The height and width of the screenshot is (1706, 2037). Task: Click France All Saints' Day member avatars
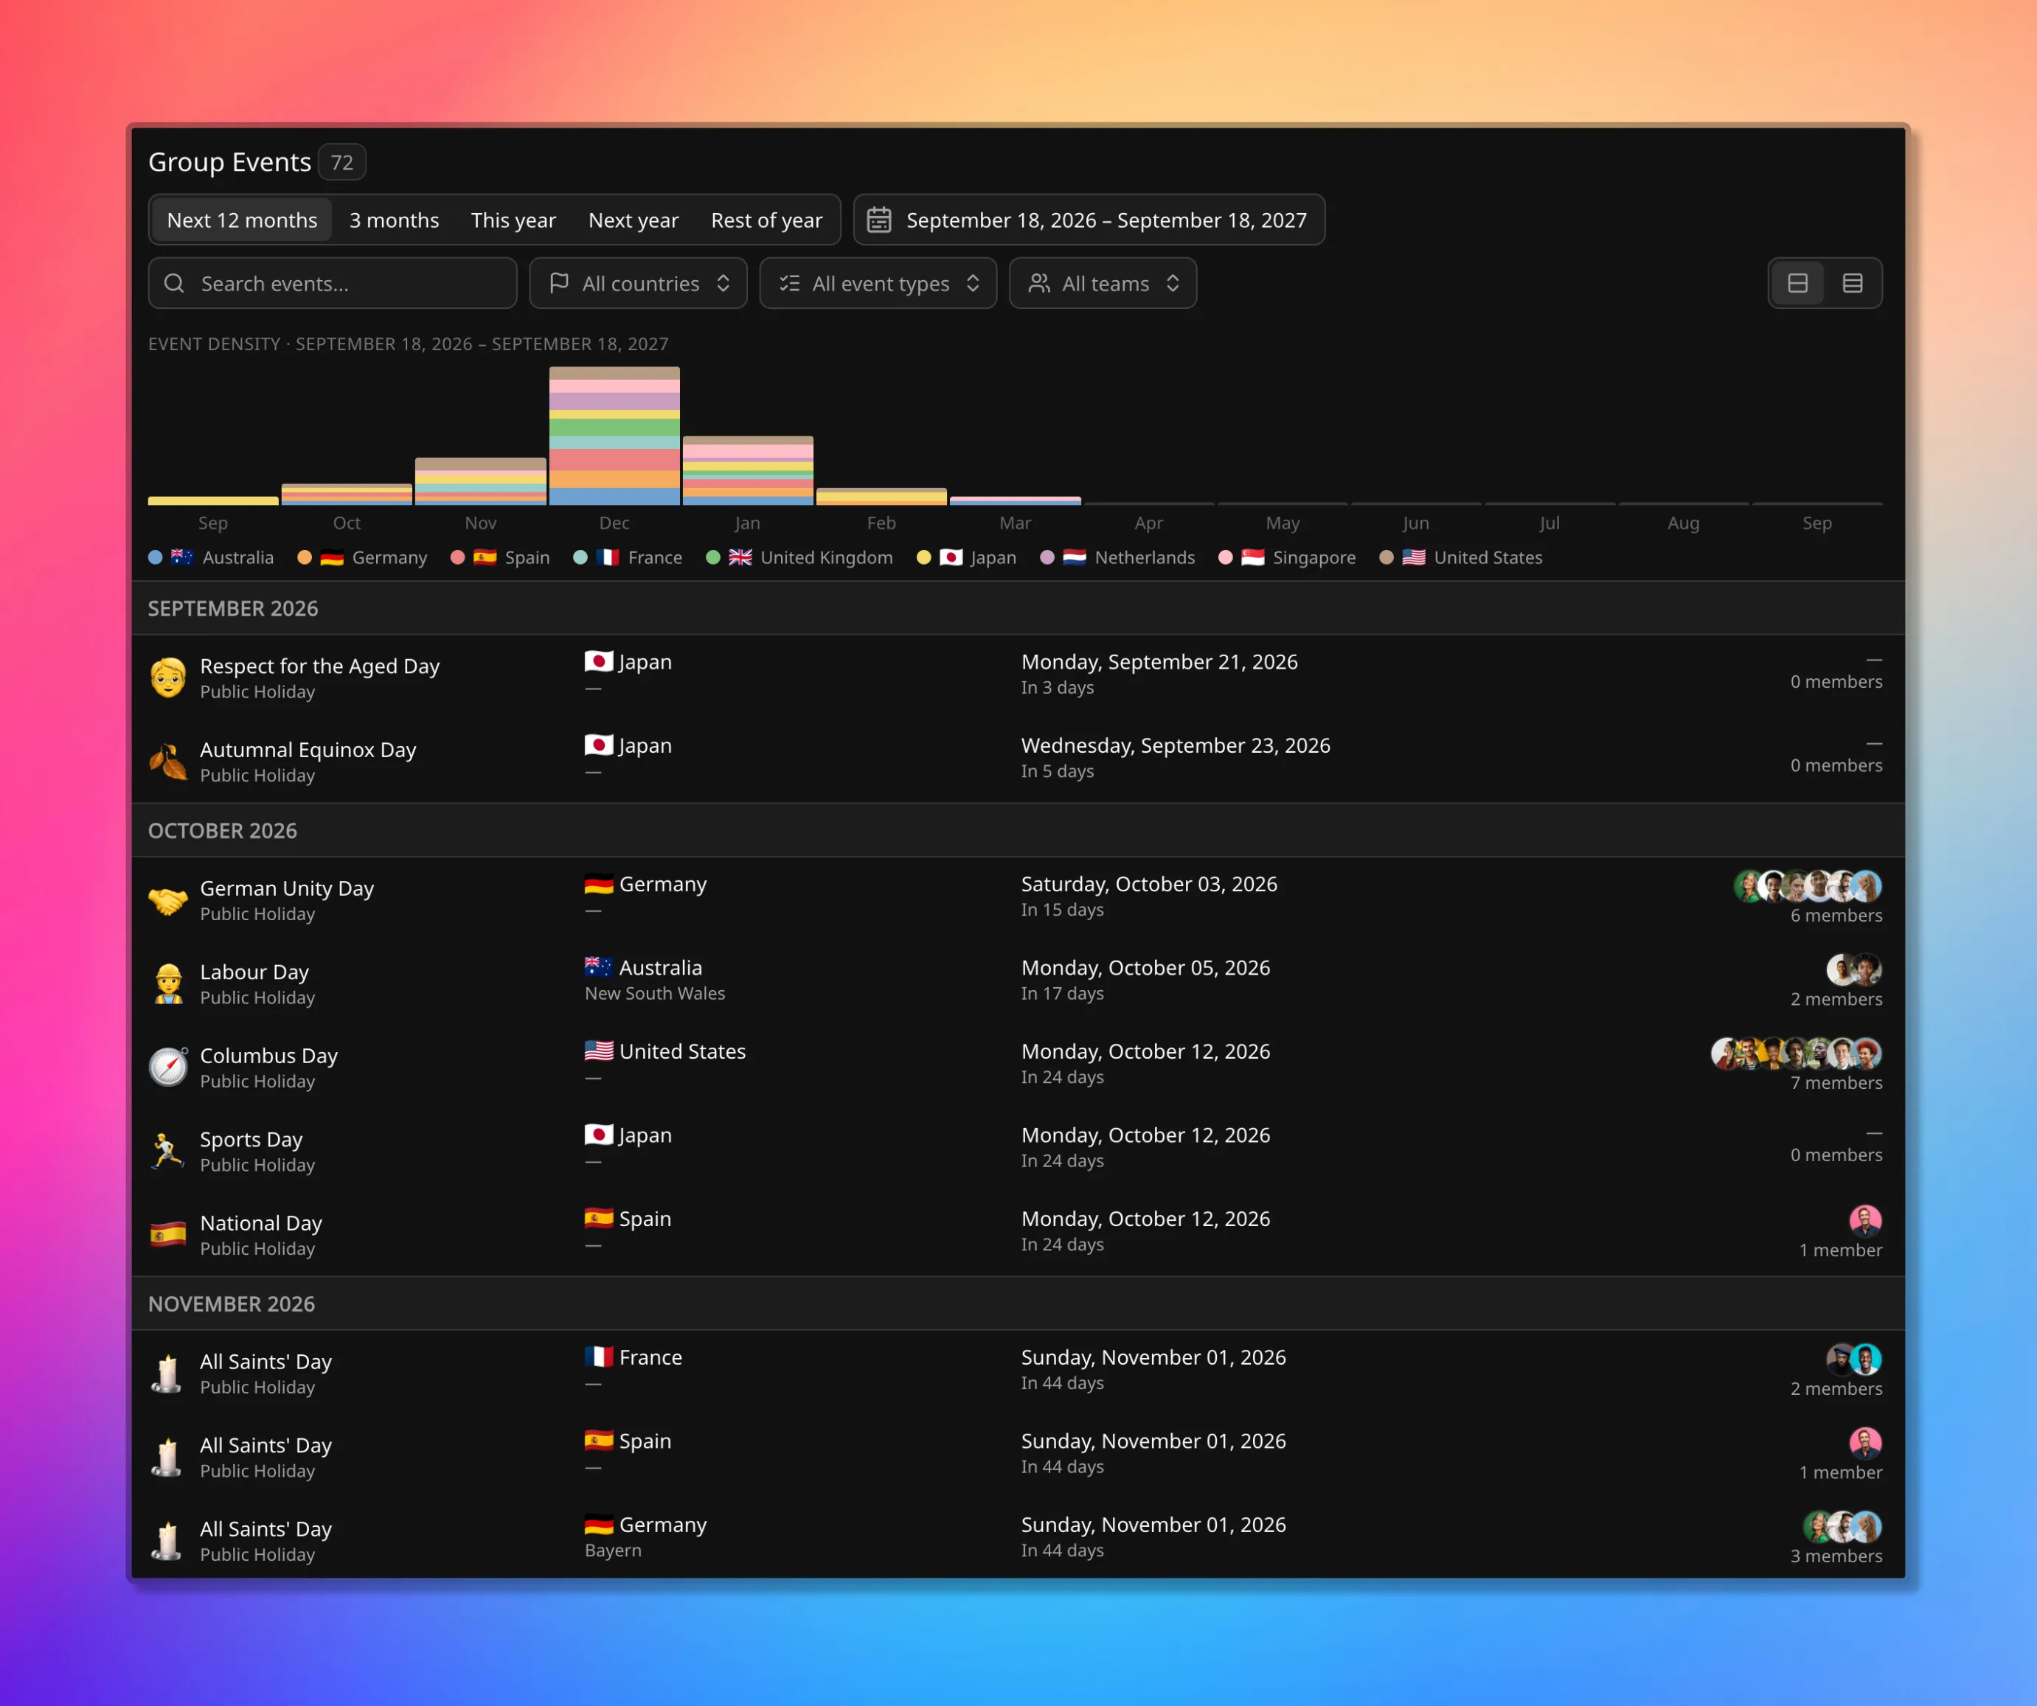pyautogui.click(x=1855, y=1359)
